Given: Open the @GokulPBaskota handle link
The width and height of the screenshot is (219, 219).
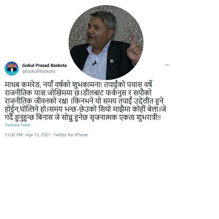Looking at the screenshot, I should click(x=39, y=71).
